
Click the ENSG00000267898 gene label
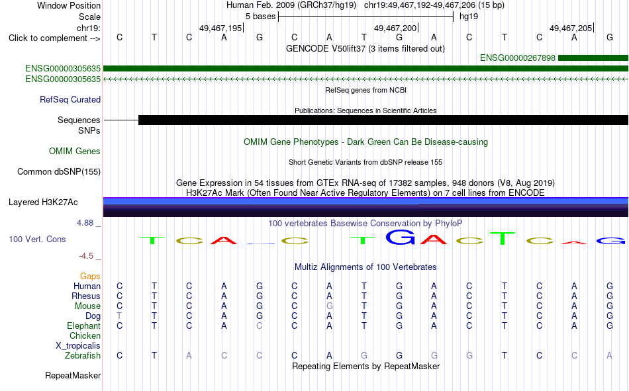click(518, 58)
